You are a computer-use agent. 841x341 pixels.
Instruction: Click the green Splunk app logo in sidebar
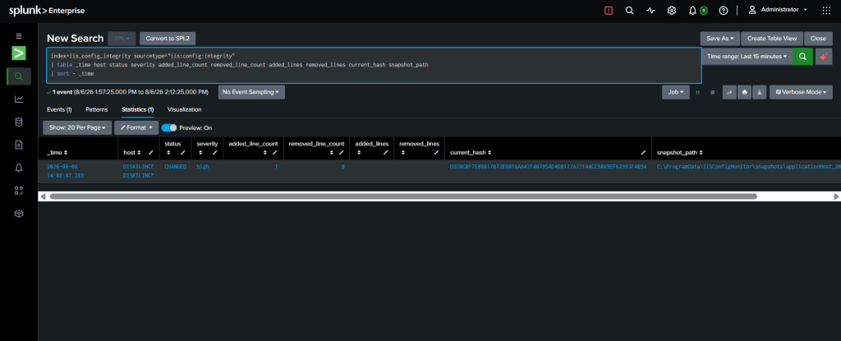tap(19, 53)
